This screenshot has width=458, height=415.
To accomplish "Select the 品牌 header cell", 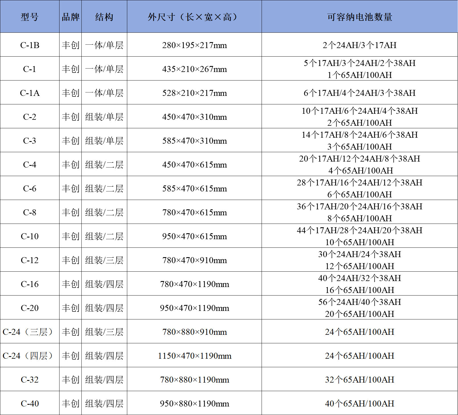I will (71, 17).
